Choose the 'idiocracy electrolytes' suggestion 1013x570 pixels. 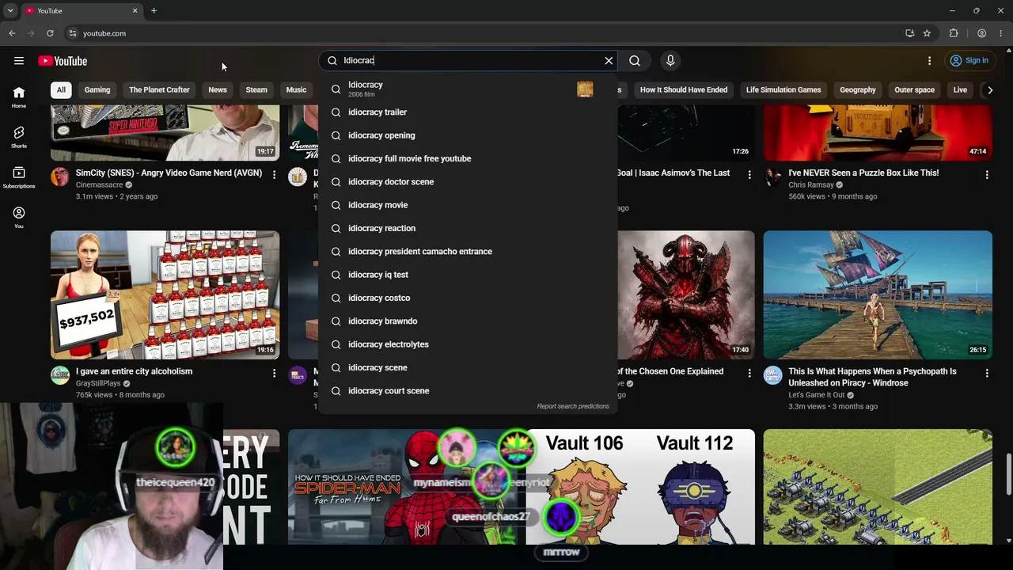pos(468,344)
